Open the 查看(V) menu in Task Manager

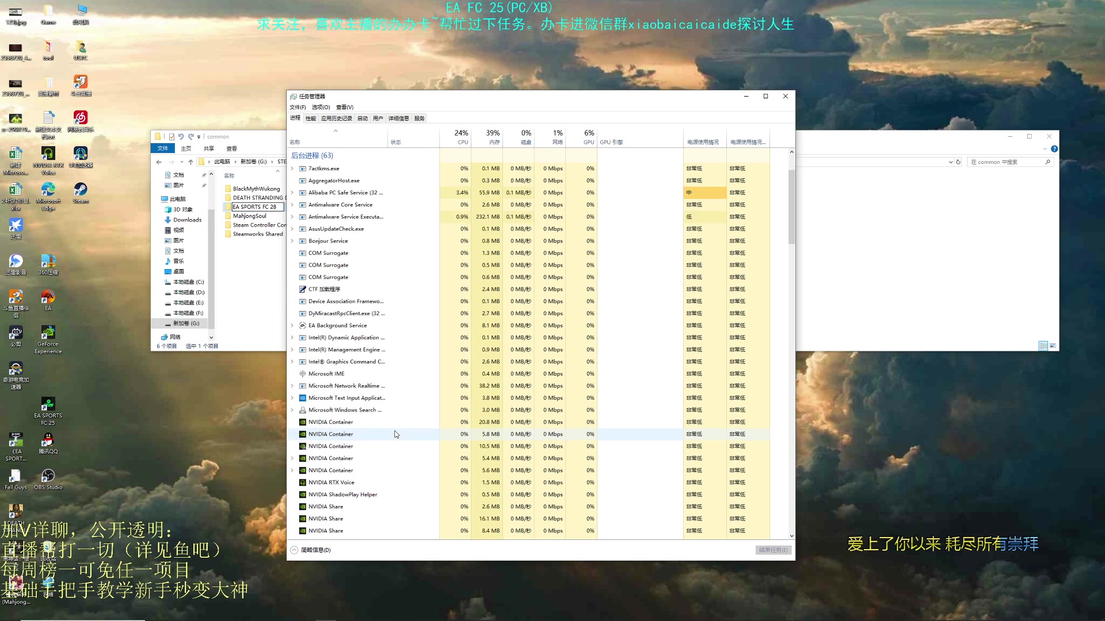tap(345, 108)
